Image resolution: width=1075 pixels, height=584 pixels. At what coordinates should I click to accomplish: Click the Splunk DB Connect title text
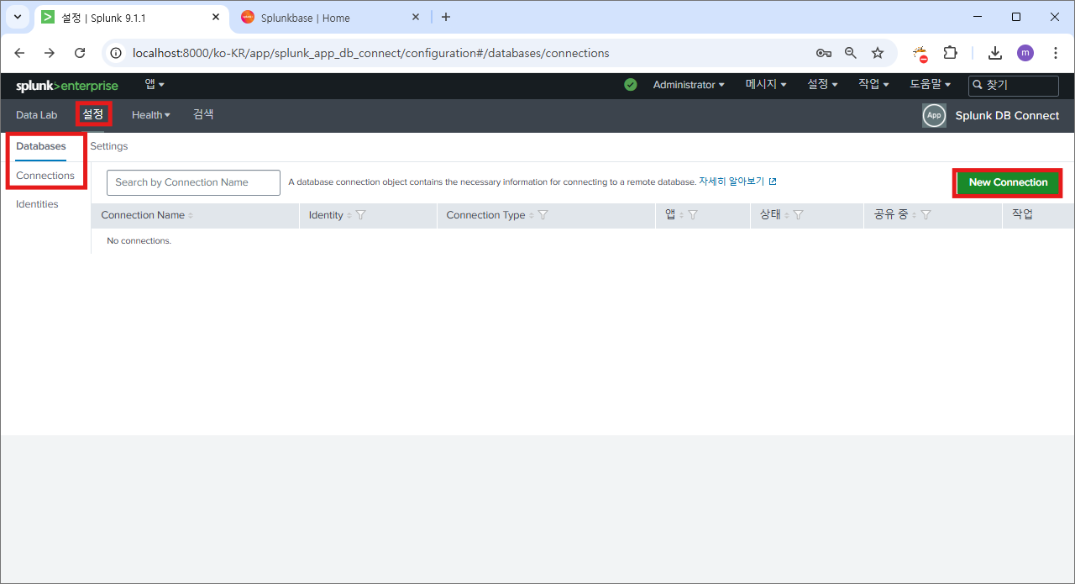[1007, 116]
